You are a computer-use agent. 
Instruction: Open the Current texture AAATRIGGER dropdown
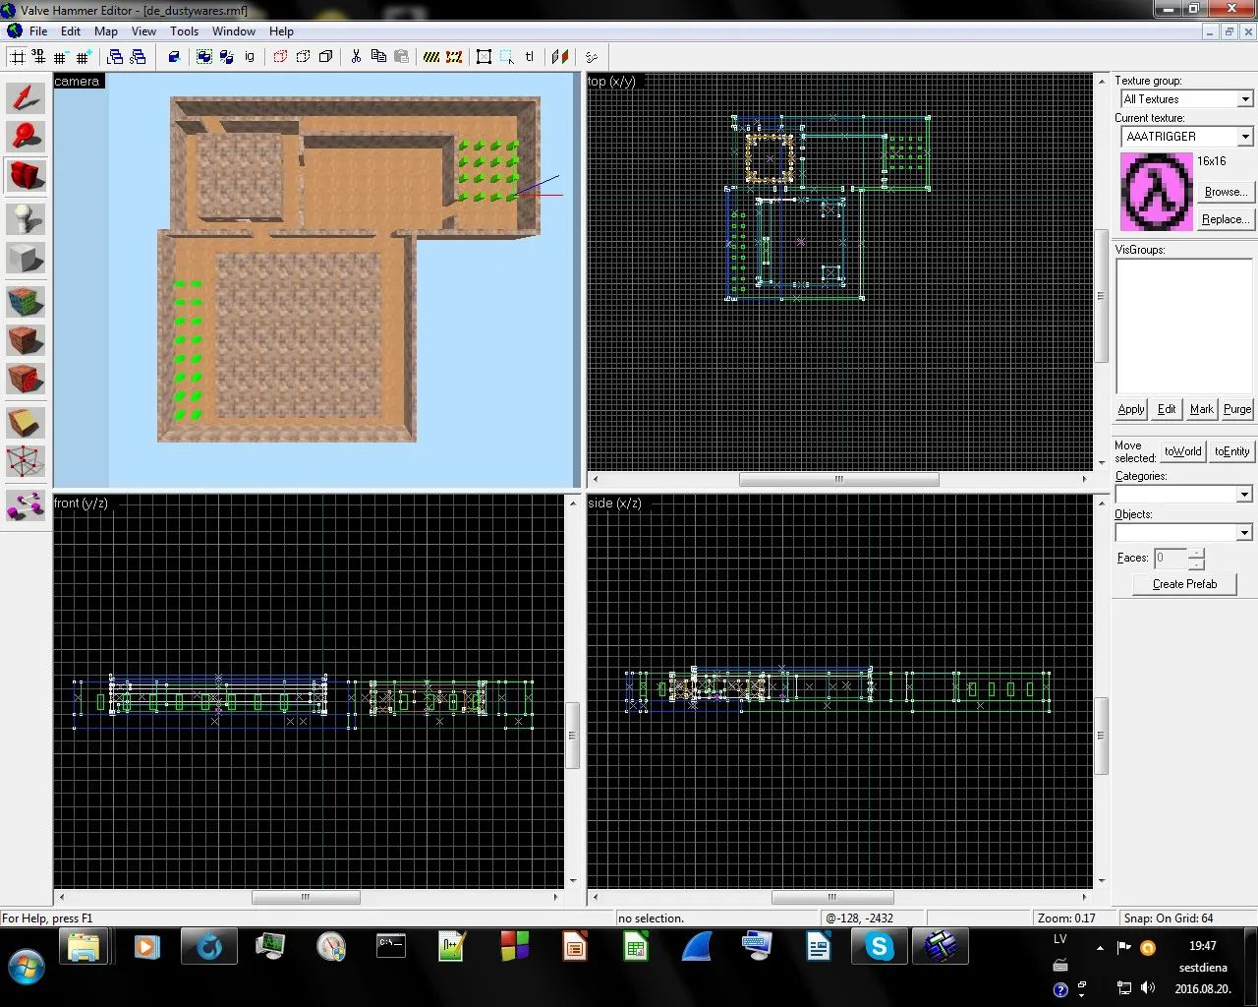pyautogui.click(x=1244, y=137)
